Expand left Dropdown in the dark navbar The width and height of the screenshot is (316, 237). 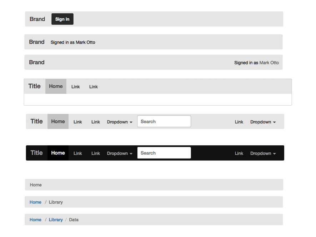[120, 153]
